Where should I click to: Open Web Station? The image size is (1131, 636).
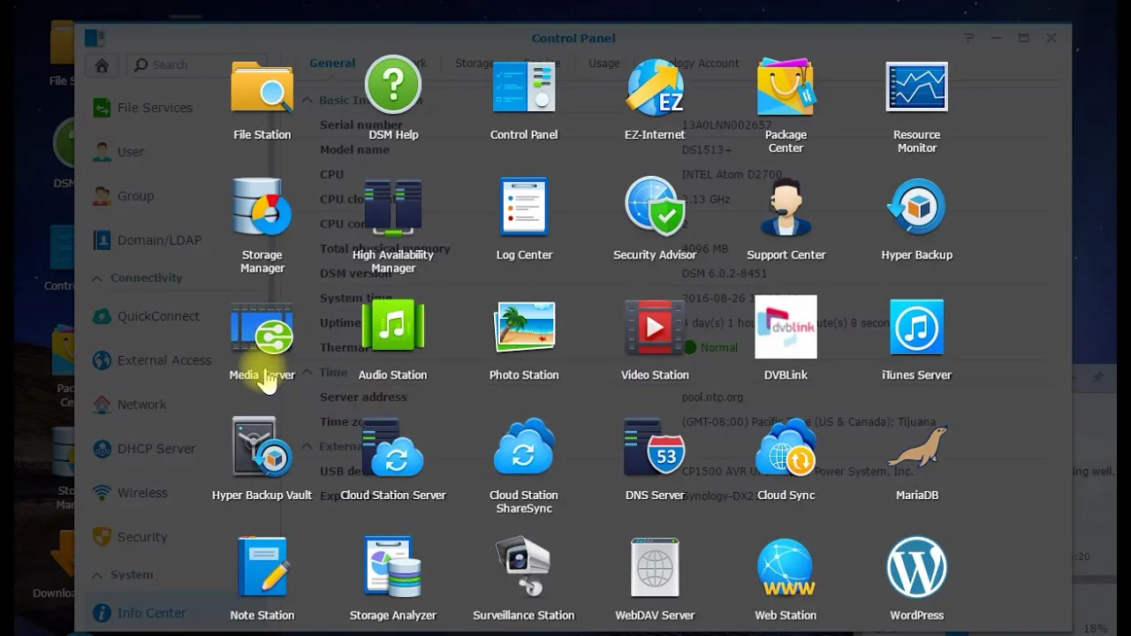[x=786, y=568]
